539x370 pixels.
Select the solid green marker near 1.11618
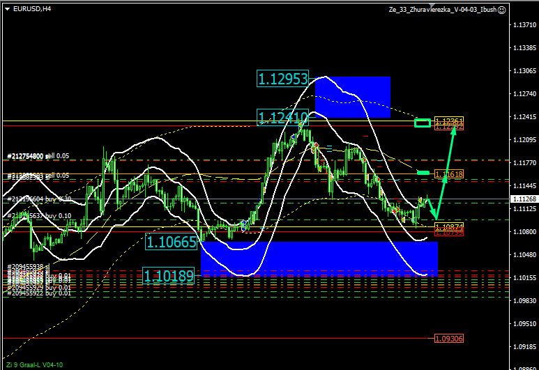coord(423,172)
